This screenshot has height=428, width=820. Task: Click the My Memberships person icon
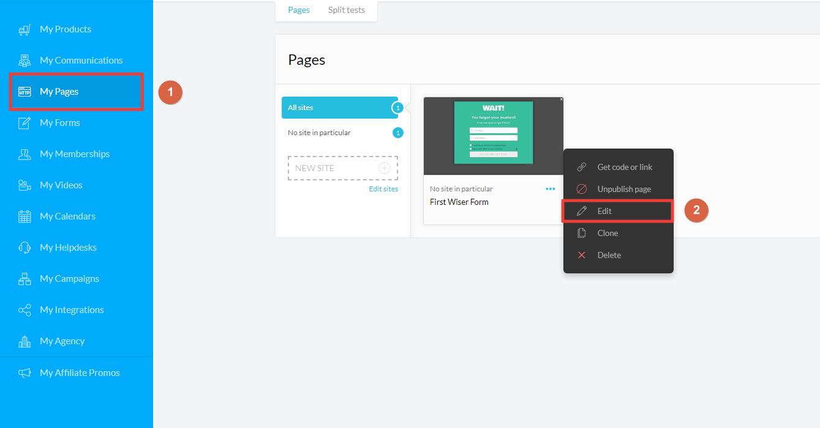coord(24,154)
